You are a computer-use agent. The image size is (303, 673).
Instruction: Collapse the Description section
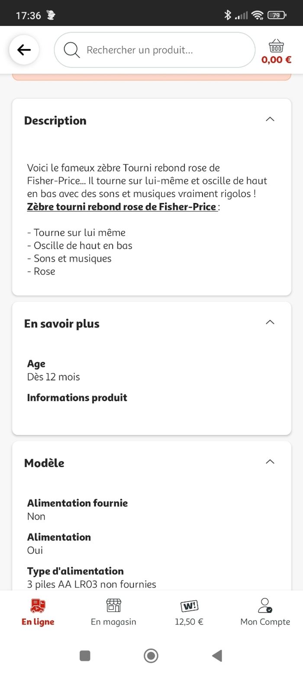[x=270, y=119]
